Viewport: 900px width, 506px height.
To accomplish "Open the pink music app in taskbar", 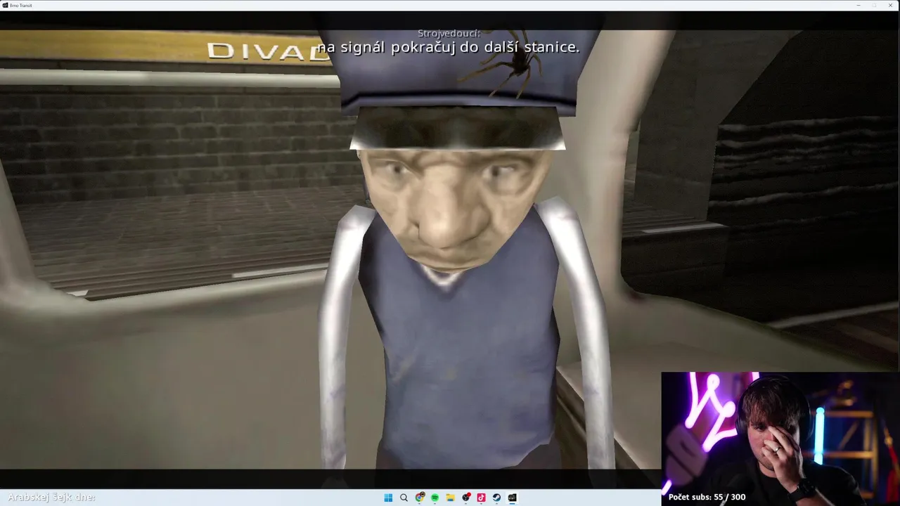I will coord(481,498).
